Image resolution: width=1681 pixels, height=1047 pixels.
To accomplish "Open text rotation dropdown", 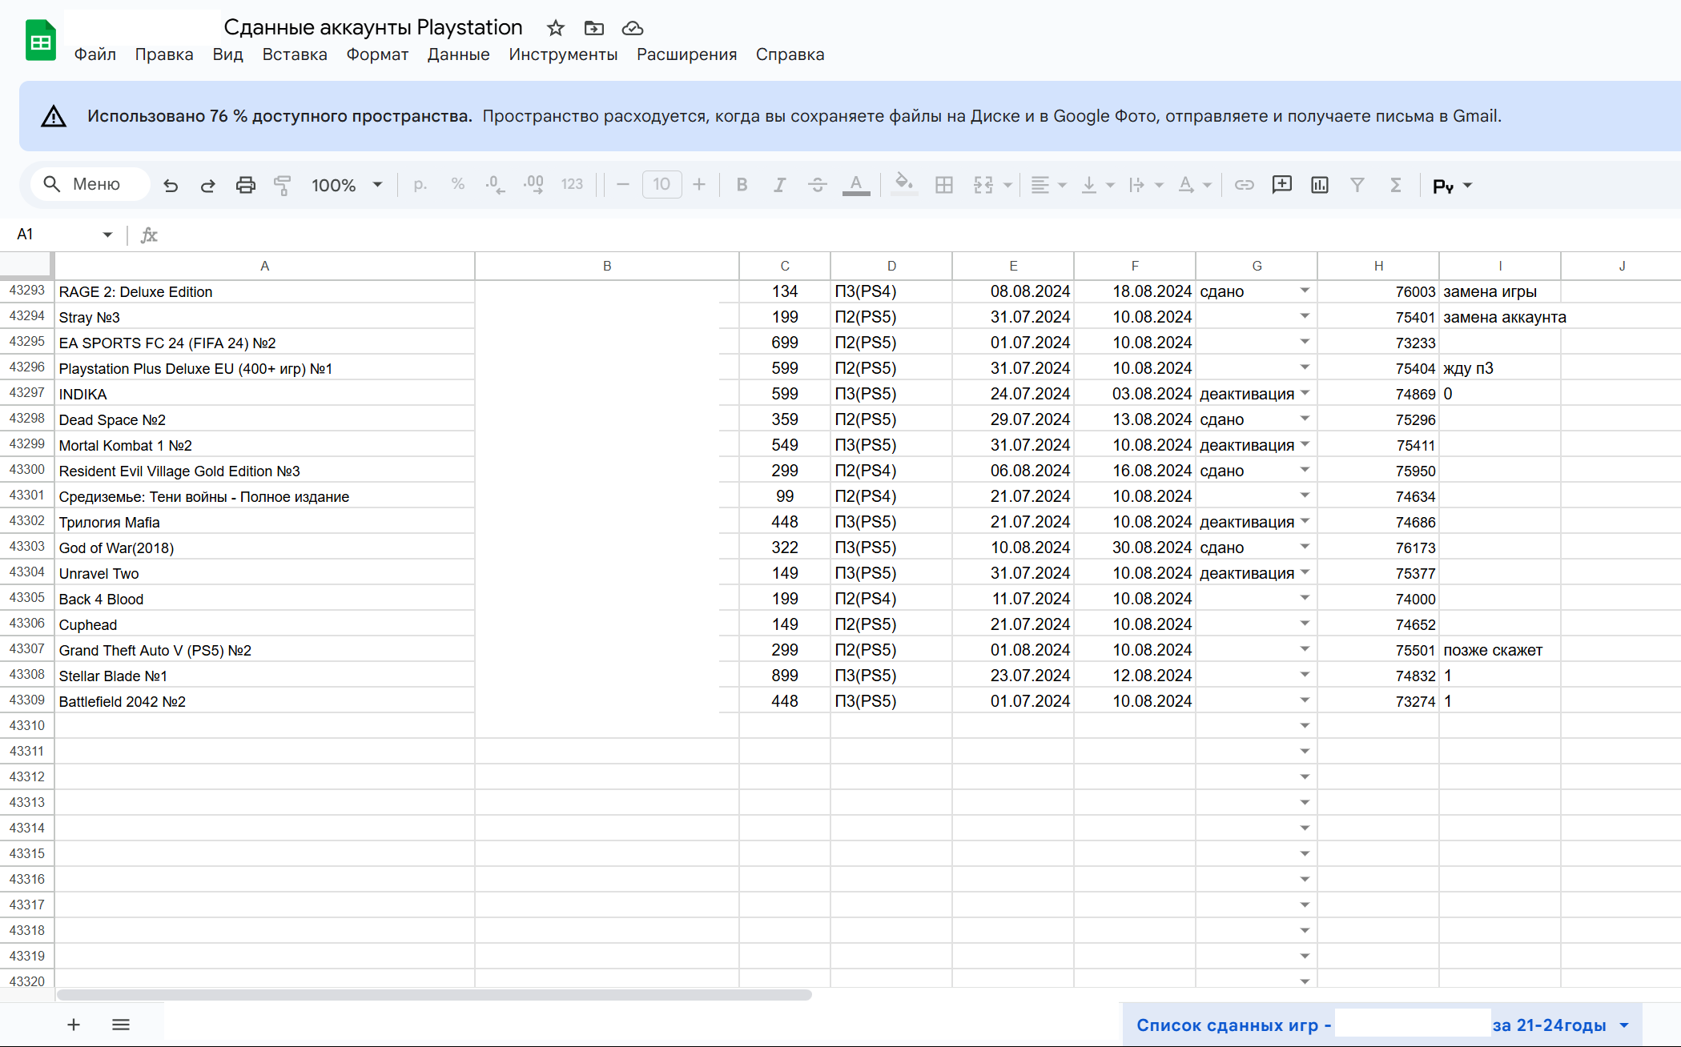I will click(1194, 185).
